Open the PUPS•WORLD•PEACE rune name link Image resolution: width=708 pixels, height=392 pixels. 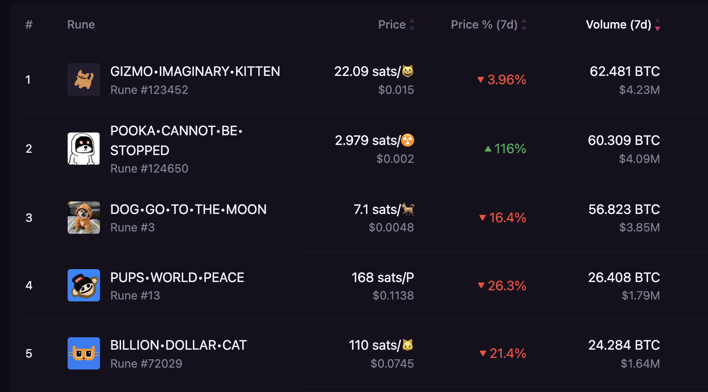[x=177, y=277]
